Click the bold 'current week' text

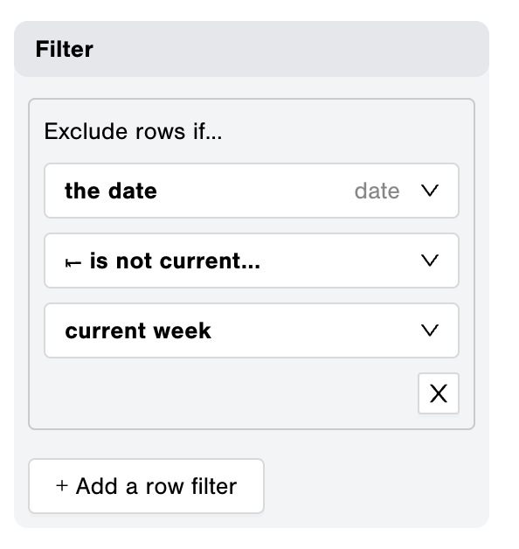138,330
